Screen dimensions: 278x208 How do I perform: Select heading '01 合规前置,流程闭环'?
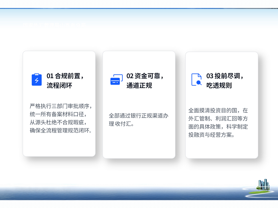point(65,81)
